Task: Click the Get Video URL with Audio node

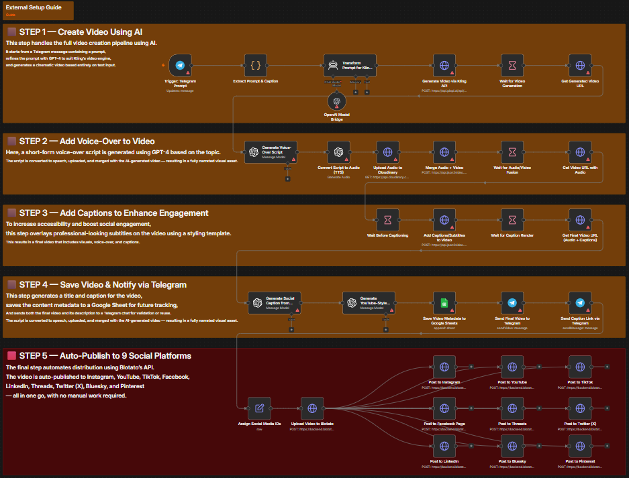Action: point(580,152)
